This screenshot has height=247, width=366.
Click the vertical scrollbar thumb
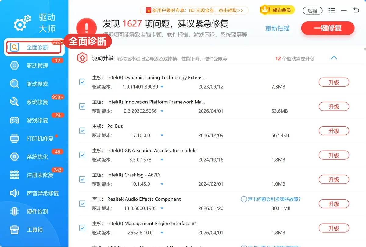coord(364,49)
